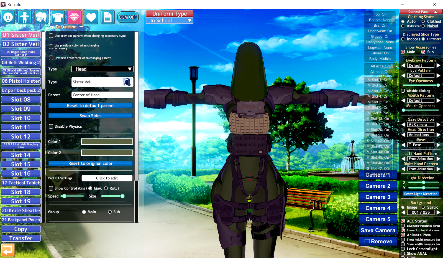Open the Hair category icon
This screenshot has width=443, height=258.
pos(41,17)
